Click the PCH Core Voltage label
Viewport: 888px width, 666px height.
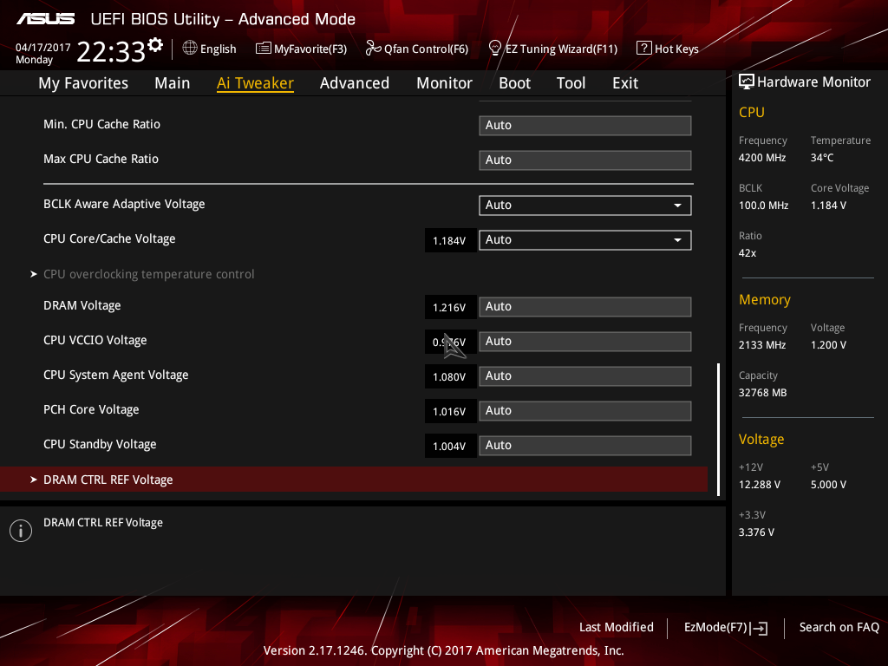(91, 409)
